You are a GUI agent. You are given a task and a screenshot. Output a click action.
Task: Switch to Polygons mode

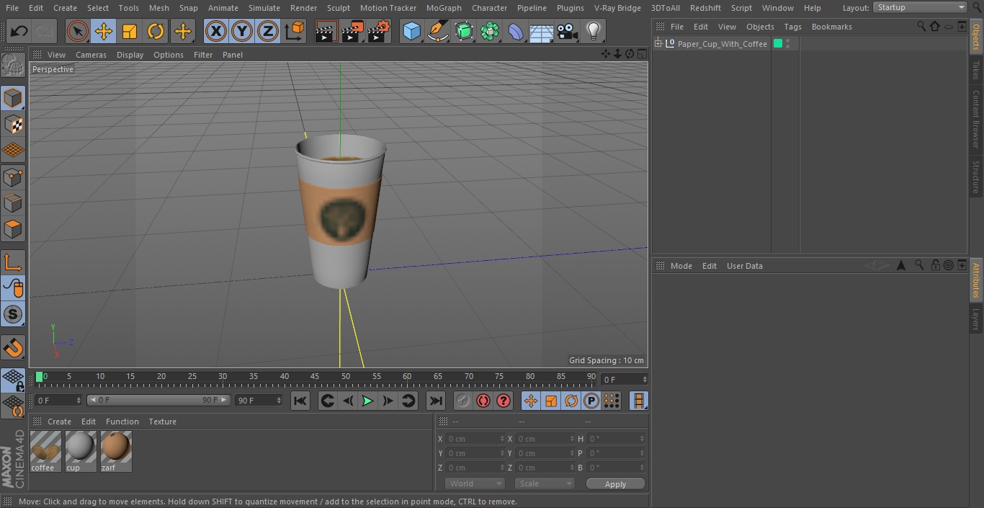click(13, 229)
